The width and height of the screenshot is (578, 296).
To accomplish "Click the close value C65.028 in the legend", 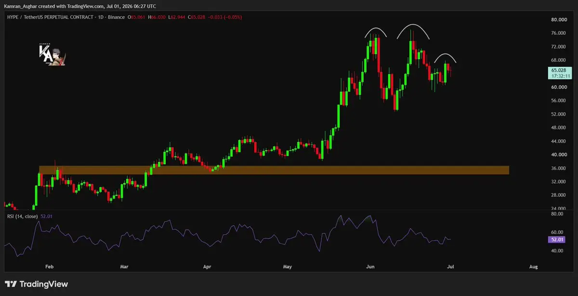I will [197, 17].
